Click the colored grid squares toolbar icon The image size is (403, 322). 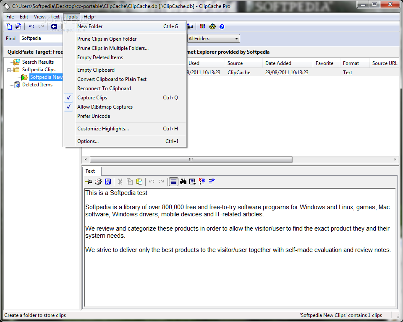(202, 26)
